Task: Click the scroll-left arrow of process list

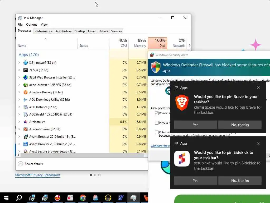Action: point(18,155)
